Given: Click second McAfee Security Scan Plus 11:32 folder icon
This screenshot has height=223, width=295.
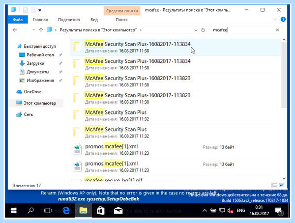Looking at the screenshot, I should (77, 133).
